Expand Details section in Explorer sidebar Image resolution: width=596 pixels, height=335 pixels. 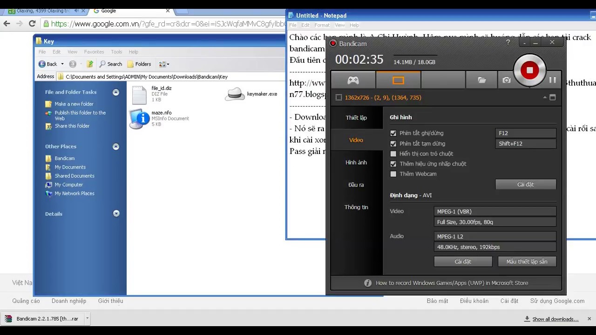click(x=116, y=214)
